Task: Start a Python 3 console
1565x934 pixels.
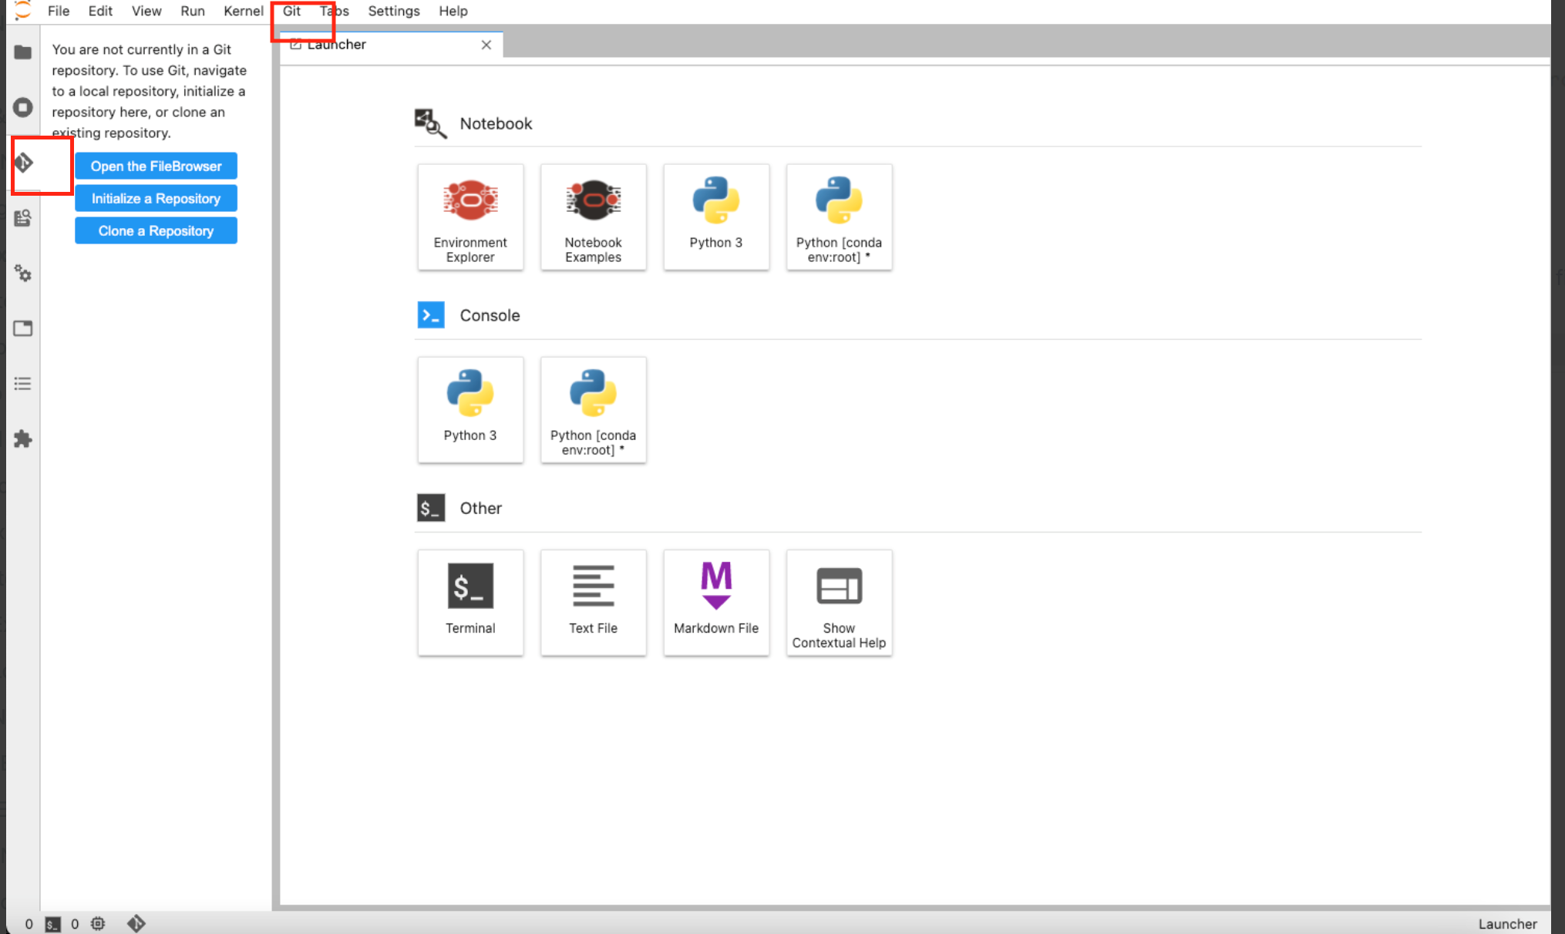Action: (470, 409)
